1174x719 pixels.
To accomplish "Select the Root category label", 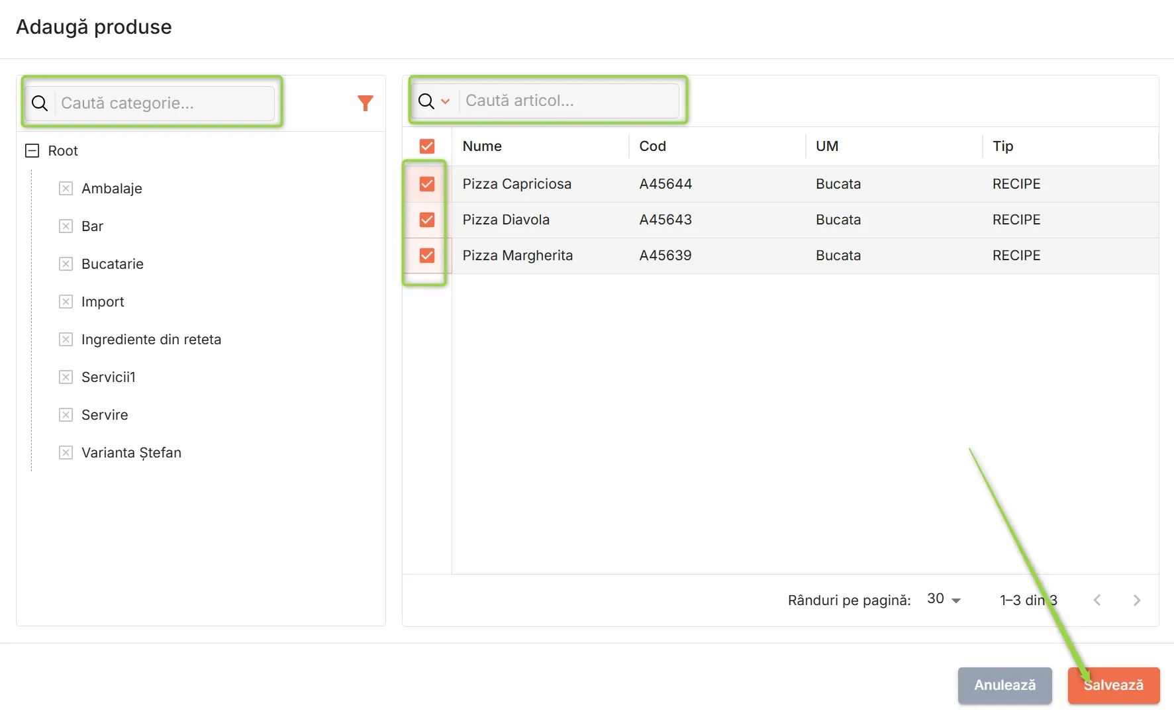I will tap(63, 151).
